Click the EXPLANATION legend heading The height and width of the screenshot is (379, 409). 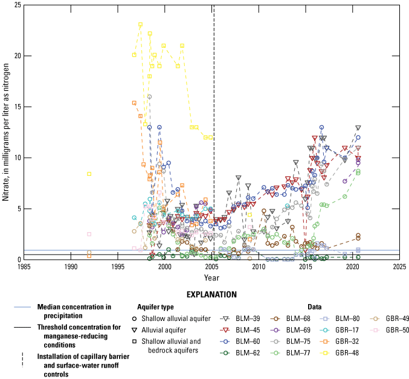tap(204, 296)
